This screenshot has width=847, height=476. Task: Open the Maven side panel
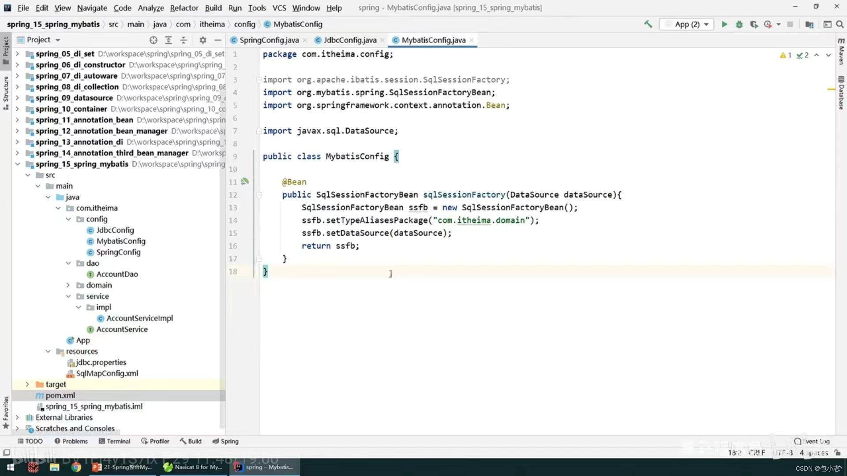tap(841, 50)
